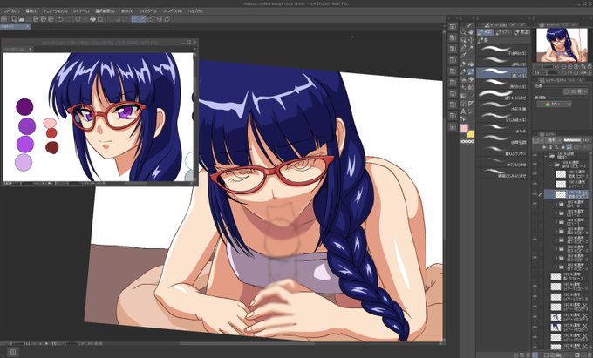
Task: Switch to main canvas document tab
Action: click(x=15, y=26)
